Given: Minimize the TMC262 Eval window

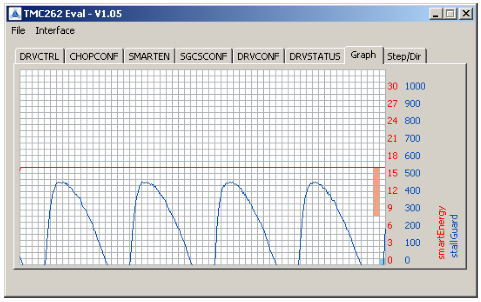Looking at the screenshot, I should [436, 14].
